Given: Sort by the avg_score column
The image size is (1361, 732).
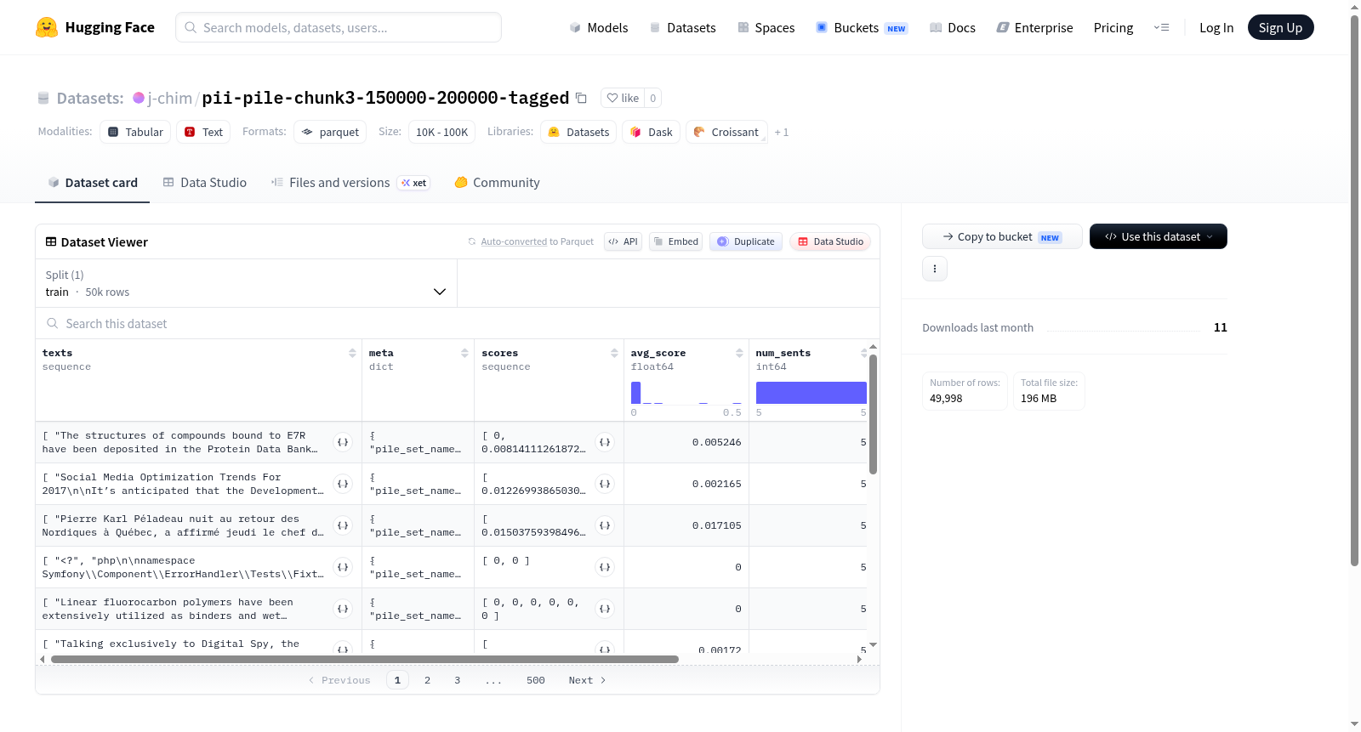Looking at the screenshot, I should click(739, 353).
